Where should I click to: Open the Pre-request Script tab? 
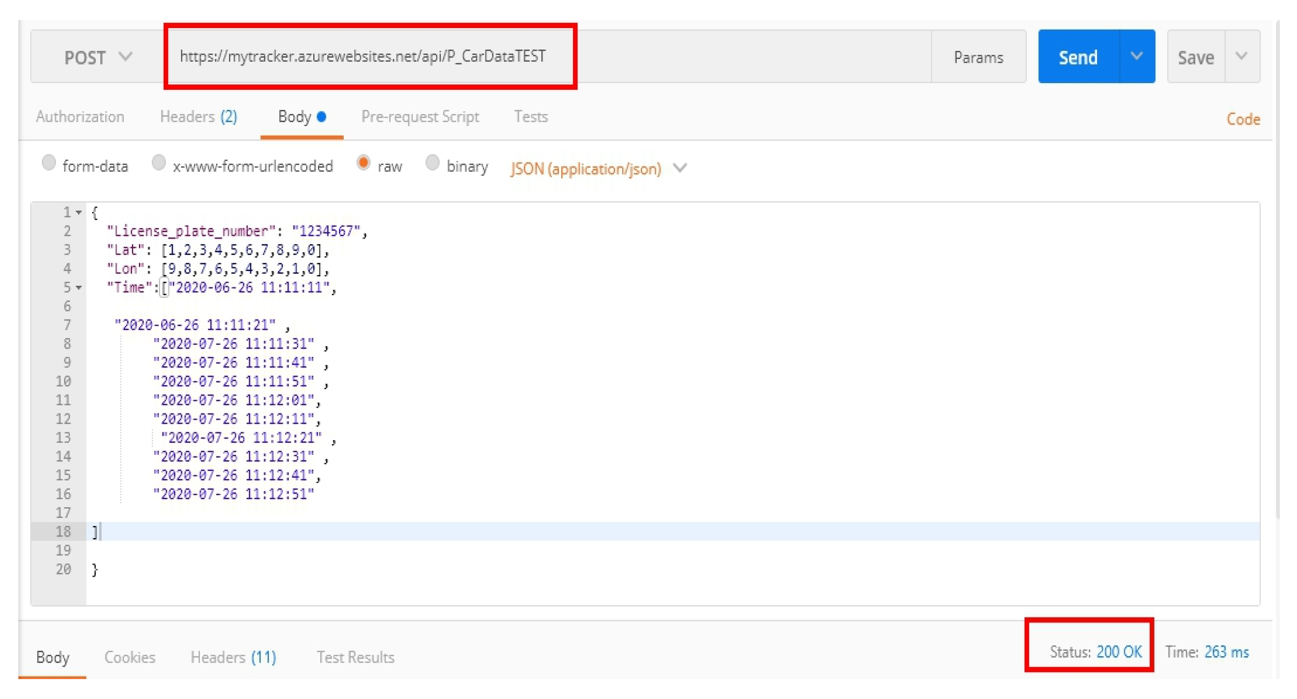tap(420, 117)
